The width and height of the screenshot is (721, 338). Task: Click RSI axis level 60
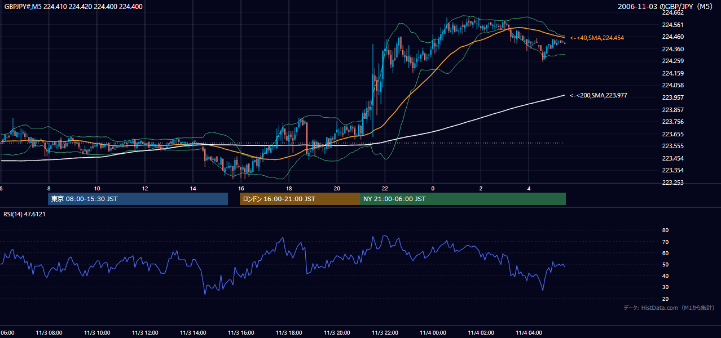click(x=665, y=253)
